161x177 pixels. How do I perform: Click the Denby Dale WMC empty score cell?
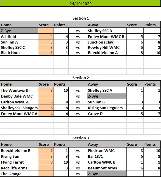tap(46, 96)
